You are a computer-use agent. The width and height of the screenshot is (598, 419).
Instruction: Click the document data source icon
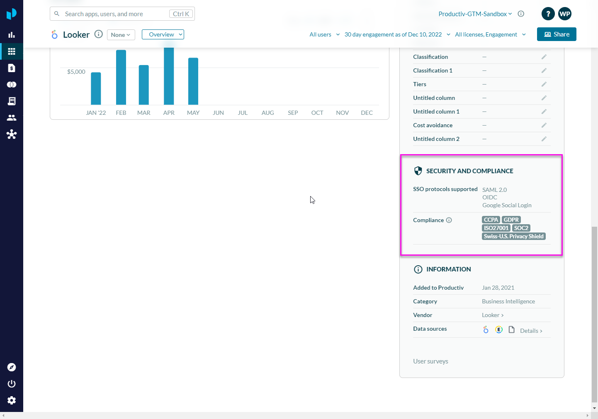point(512,329)
